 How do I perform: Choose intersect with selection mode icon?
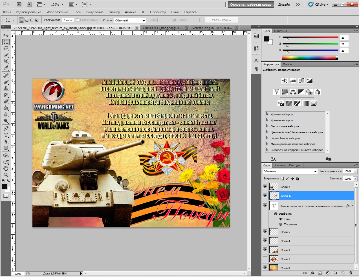point(36,20)
